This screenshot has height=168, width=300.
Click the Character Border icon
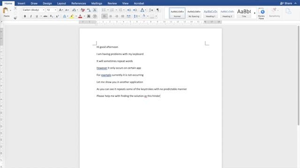pos(95,10)
